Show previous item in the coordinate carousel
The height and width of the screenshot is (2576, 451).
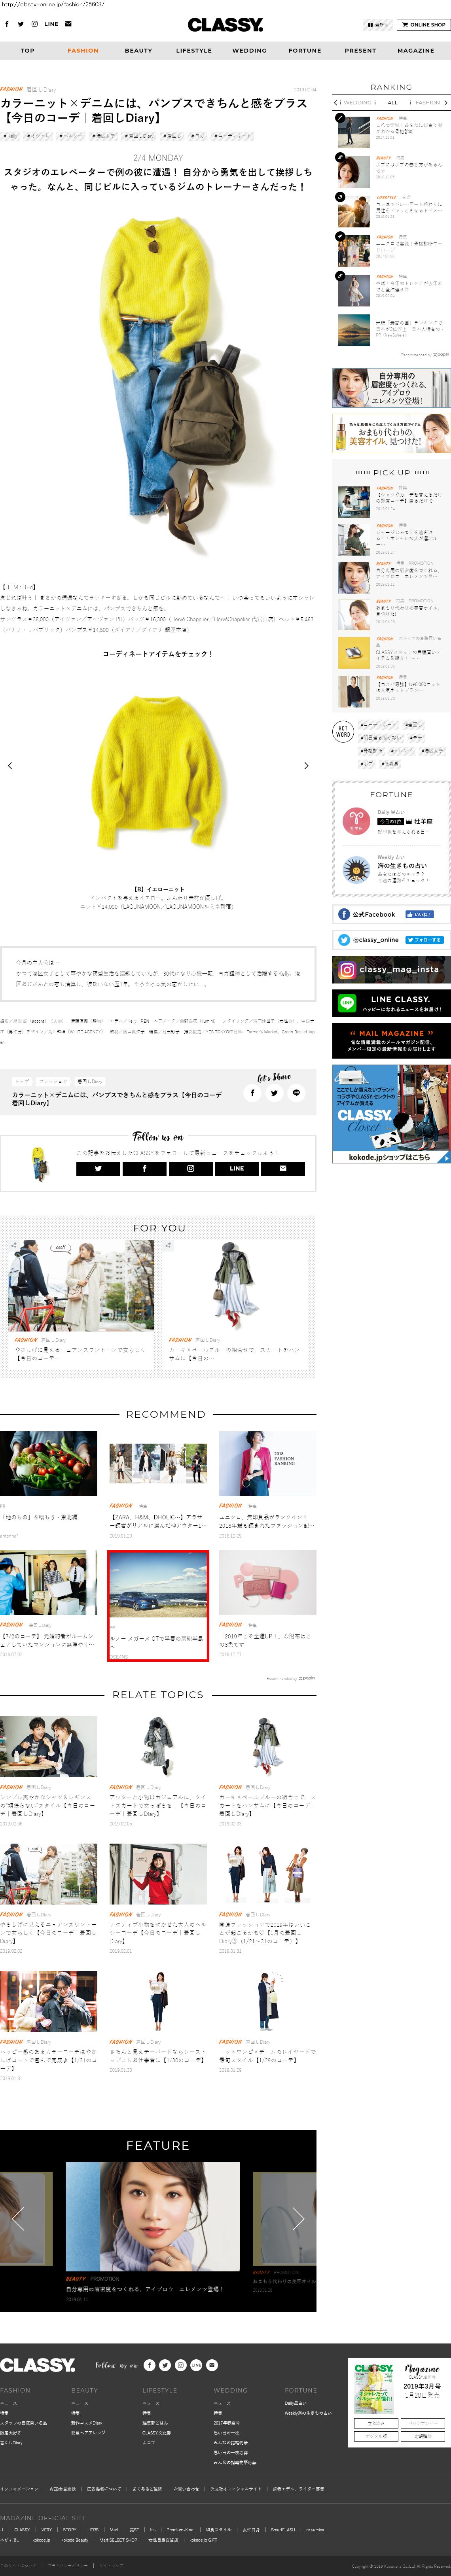pyautogui.click(x=10, y=765)
